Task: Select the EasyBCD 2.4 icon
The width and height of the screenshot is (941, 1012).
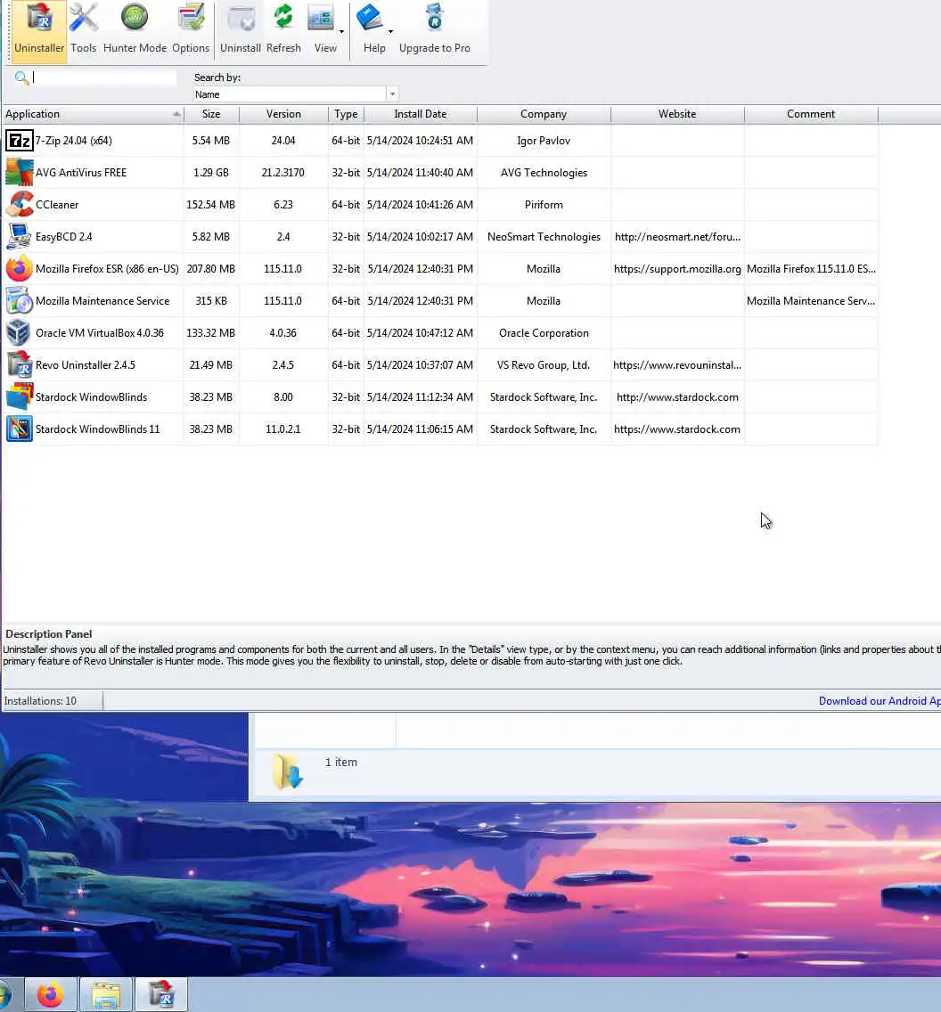Action: [19, 236]
